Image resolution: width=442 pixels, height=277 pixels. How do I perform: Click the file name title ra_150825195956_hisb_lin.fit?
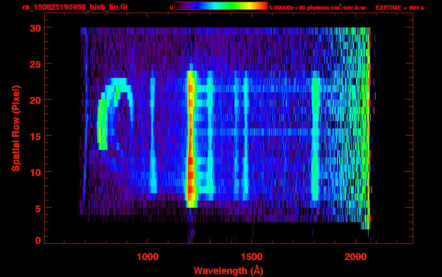(75, 7)
